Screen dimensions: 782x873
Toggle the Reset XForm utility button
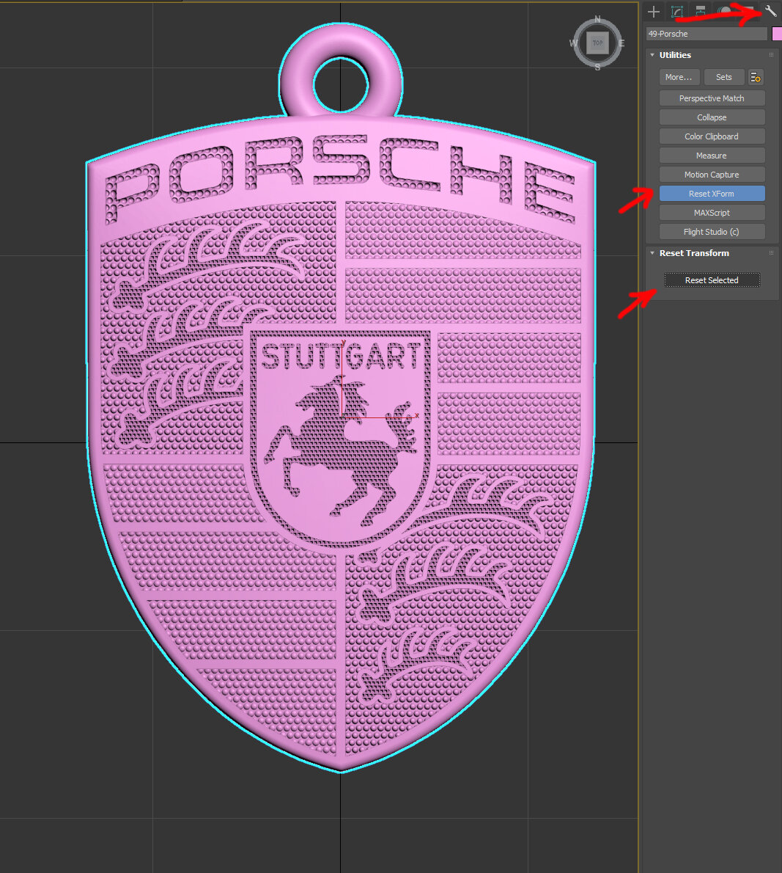(712, 193)
